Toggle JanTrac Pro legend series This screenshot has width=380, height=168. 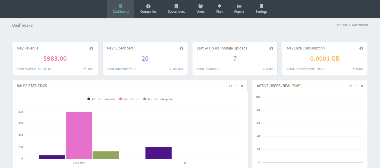pos(129,99)
